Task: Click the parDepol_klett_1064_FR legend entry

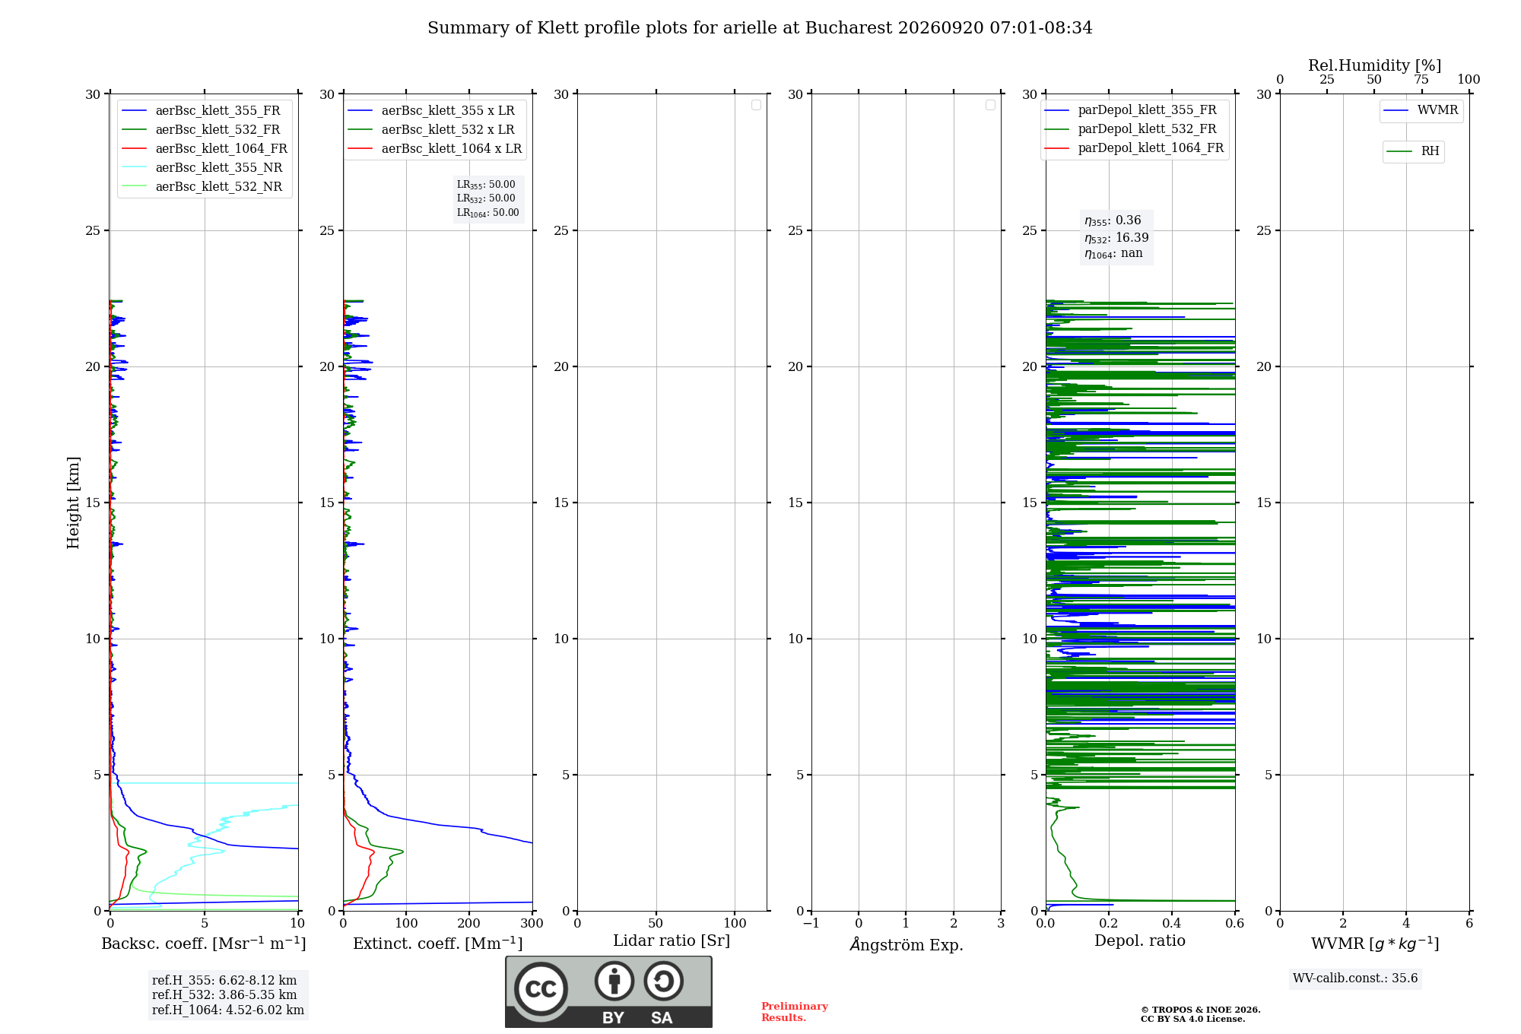Action: [1135, 147]
